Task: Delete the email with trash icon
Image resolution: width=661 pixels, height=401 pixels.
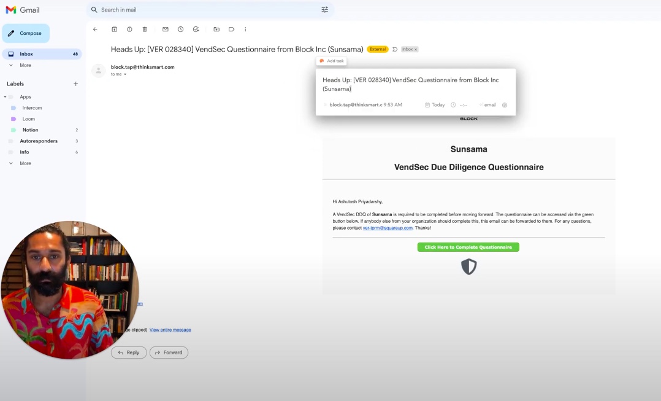Action: (145, 29)
